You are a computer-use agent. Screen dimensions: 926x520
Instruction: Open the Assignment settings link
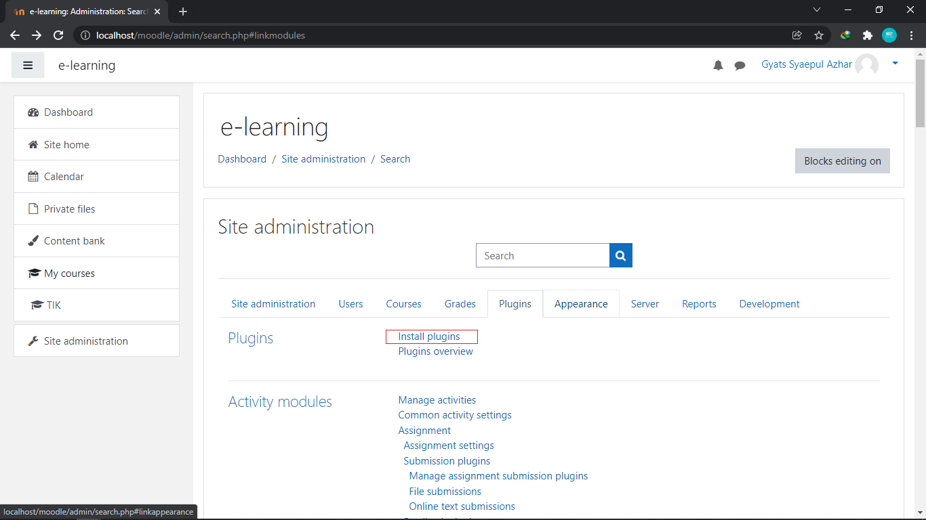pos(449,446)
